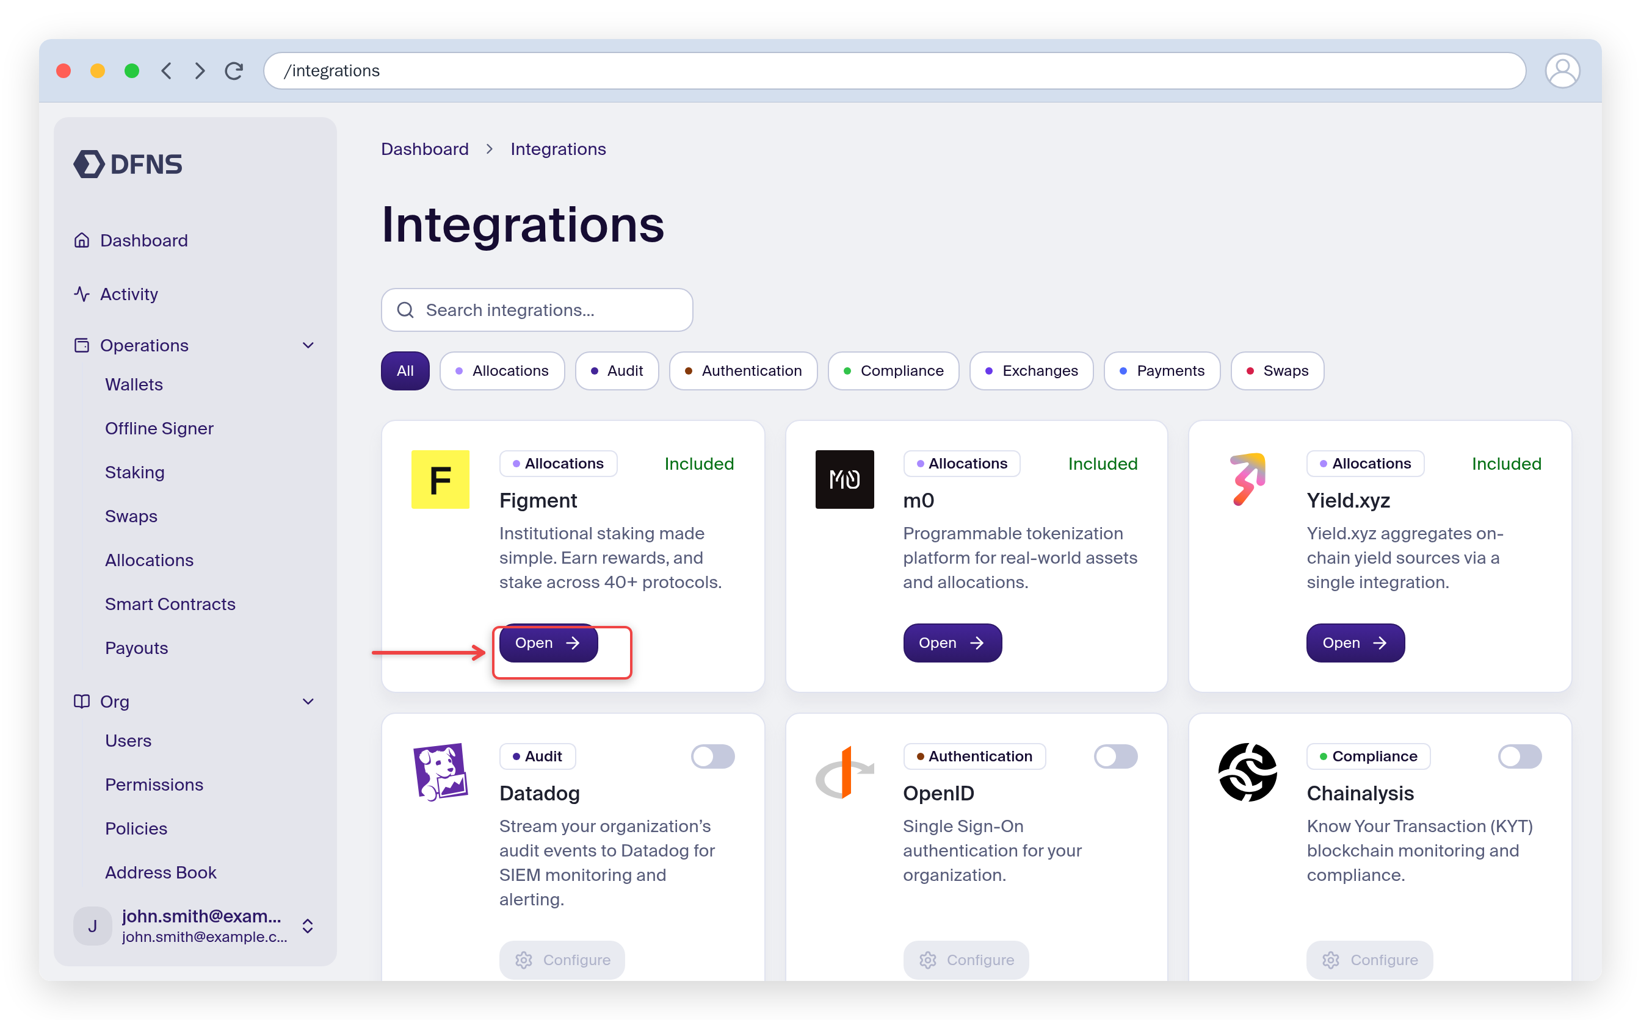1641x1020 pixels.
Task: Enable the OpenID integration toggle
Action: coord(1115,756)
